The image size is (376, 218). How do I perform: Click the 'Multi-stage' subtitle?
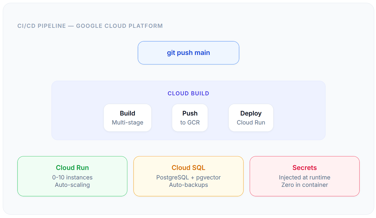tap(128, 122)
